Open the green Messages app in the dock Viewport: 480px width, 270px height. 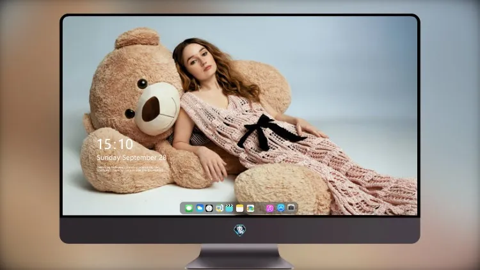click(189, 209)
